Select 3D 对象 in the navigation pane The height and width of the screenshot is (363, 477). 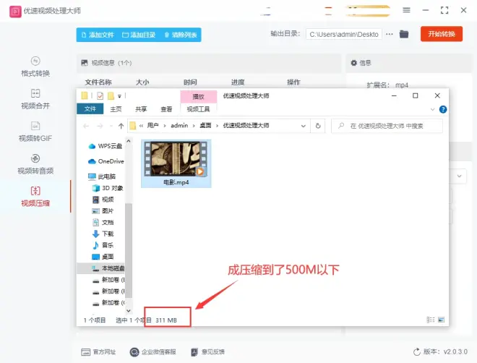[108, 188]
